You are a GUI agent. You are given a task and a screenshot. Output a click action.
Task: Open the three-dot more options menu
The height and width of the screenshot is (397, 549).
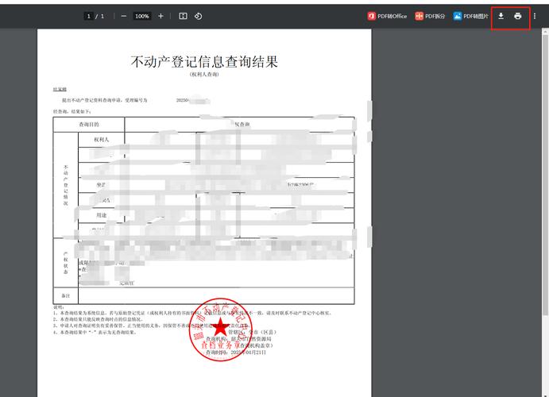(535, 16)
